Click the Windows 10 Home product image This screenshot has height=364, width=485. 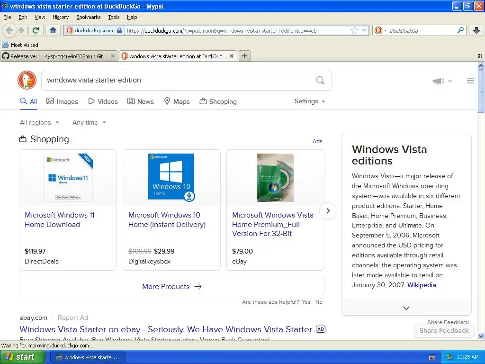(x=171, y=177)
